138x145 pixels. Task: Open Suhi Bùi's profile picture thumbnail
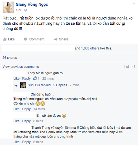click(x=23, y=85)
